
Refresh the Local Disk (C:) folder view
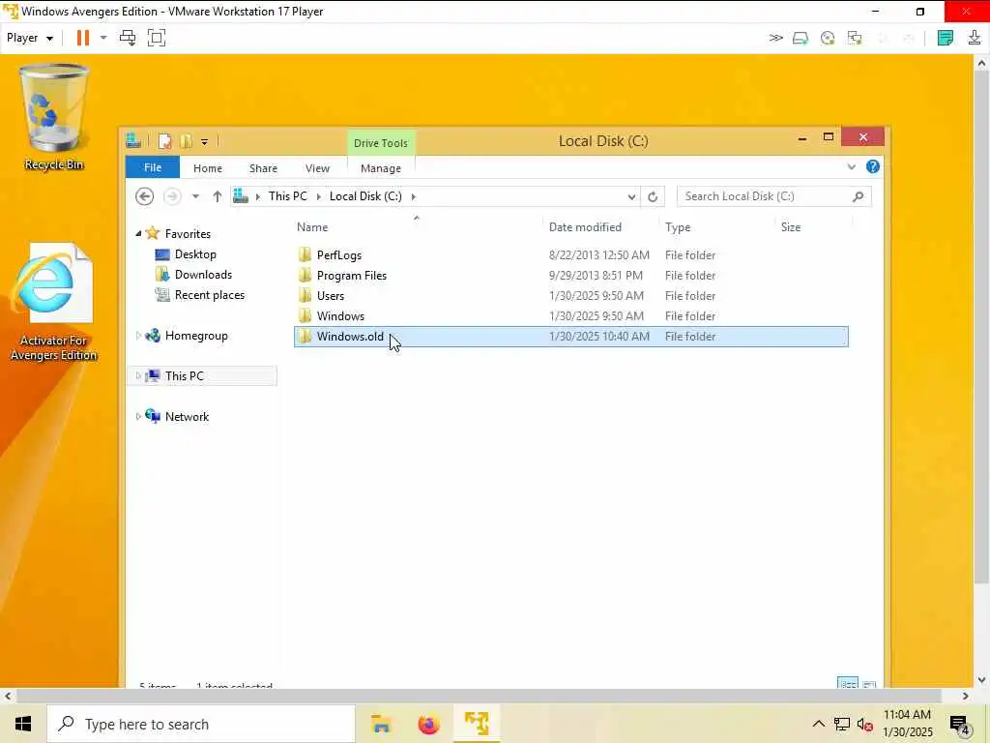click(653, 197)
